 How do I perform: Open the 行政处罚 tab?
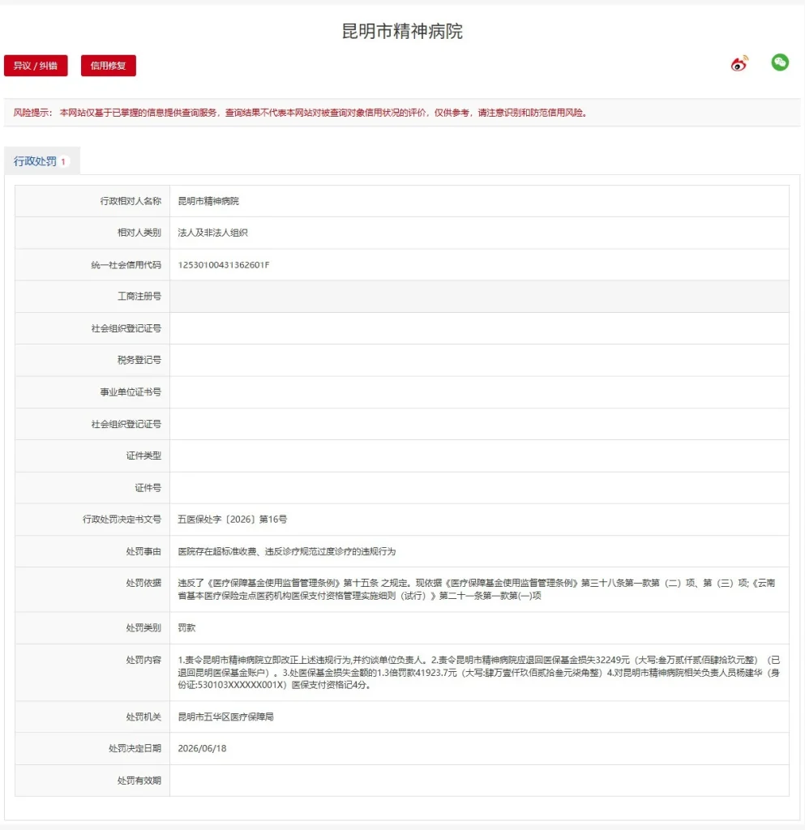point(42,161)
